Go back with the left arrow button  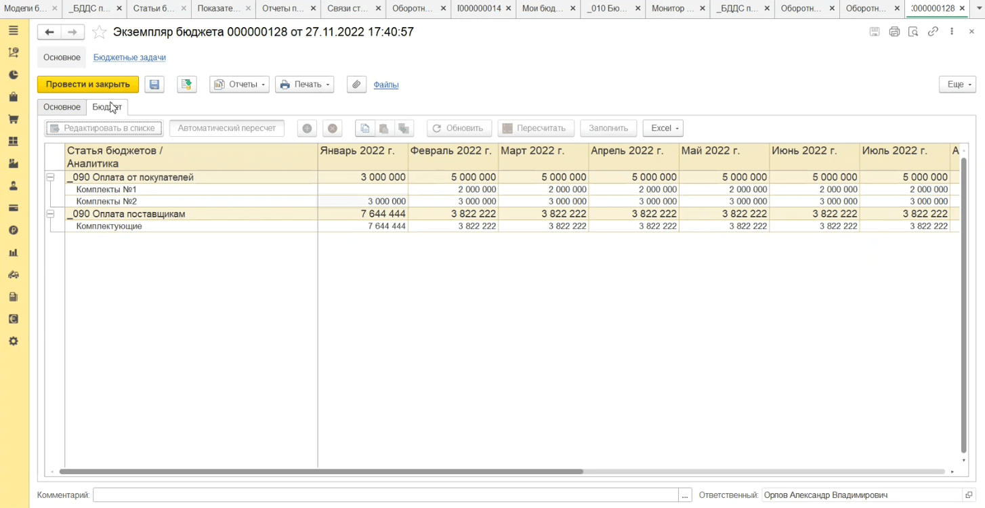coord(49,33)
